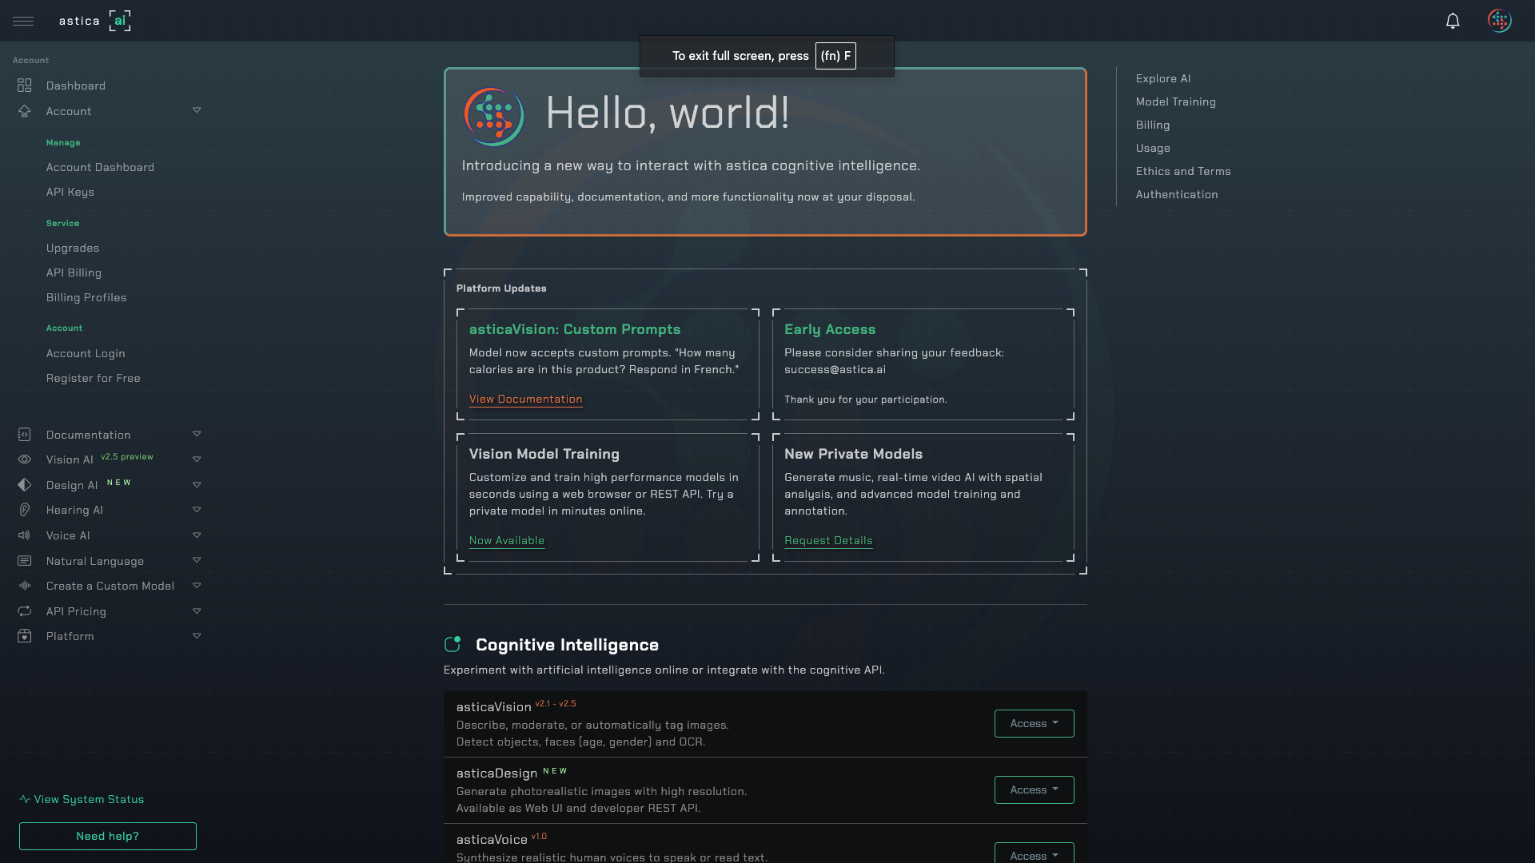Open the hamburger menu icon

[x=23, y=21]
